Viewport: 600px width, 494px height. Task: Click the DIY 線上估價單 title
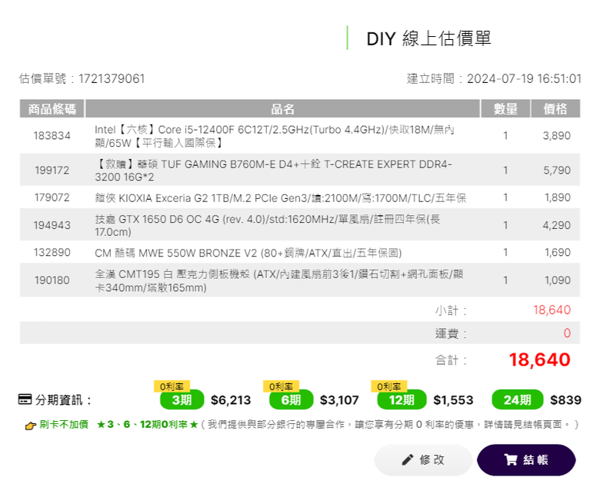[428, 38]
